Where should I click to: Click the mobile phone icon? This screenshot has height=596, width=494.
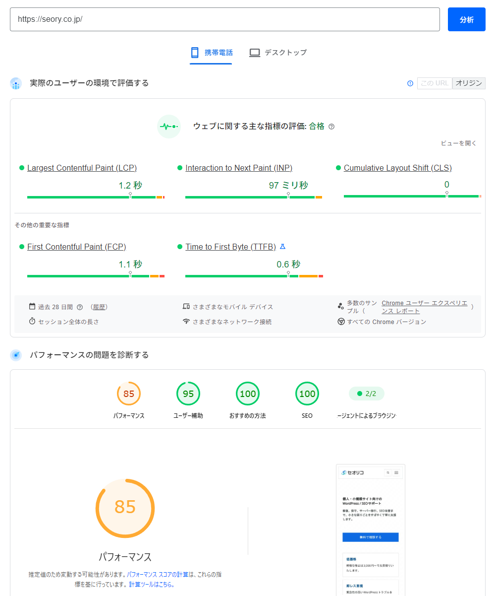pyautogui.click(x=195, y=53)
